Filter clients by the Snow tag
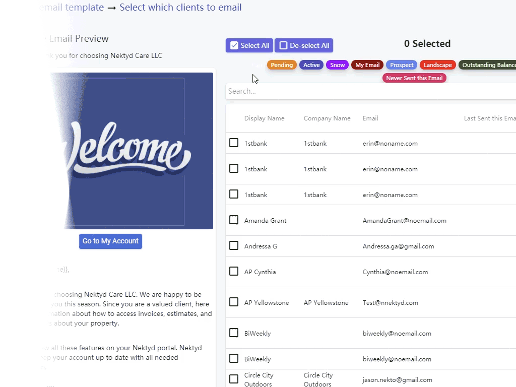516x387 pixels. tap(337, 64)
